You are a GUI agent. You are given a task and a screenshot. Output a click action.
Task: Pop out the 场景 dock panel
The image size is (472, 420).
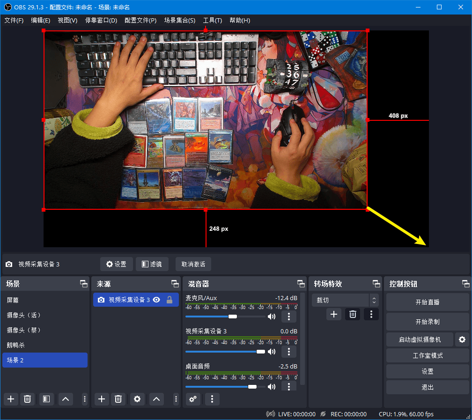[84, 284]
